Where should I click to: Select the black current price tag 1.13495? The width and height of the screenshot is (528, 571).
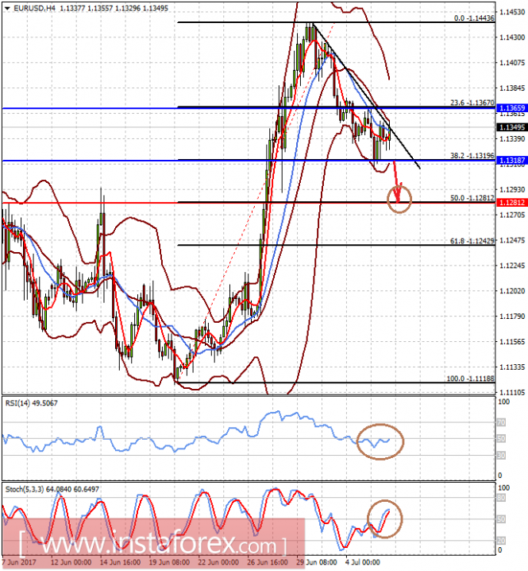click(x=512, y=127)
